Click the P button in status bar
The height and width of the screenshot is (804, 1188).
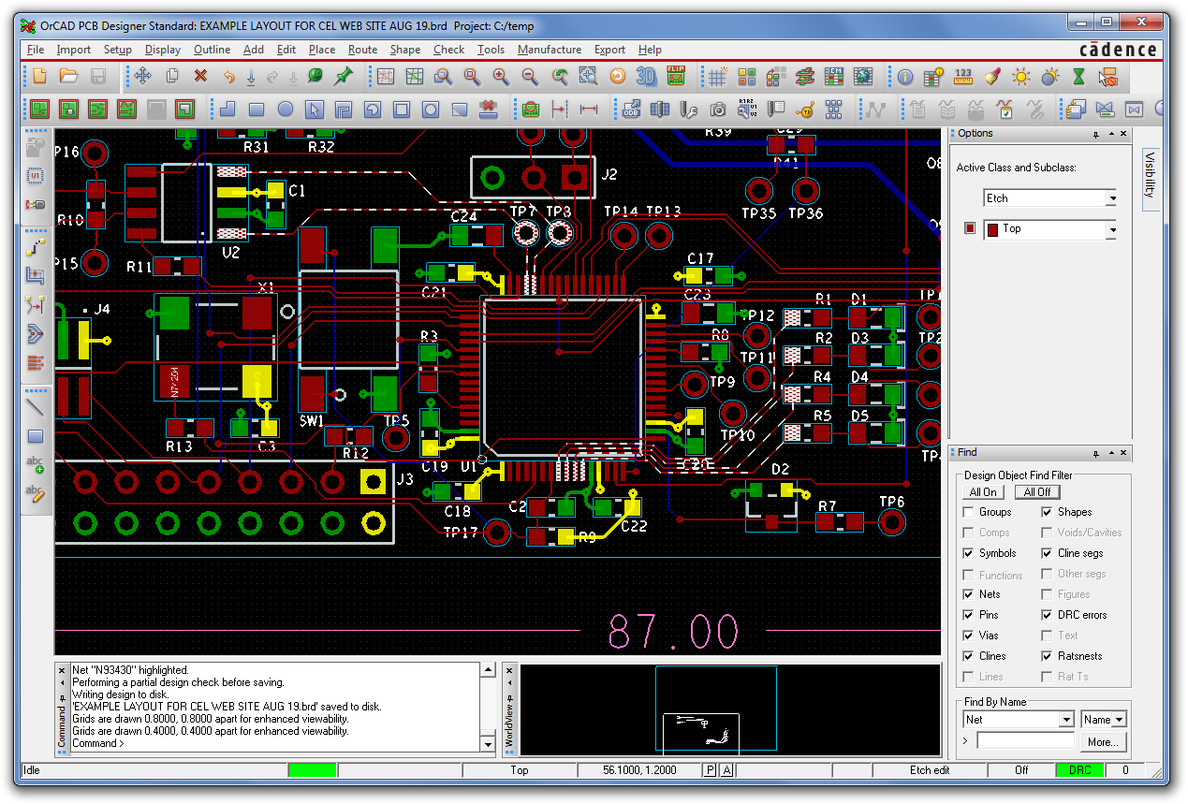tap(710, 770)
